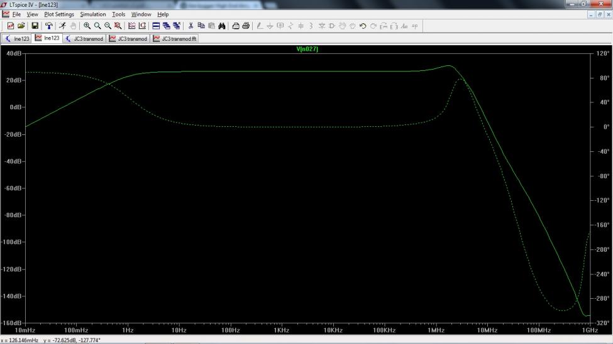Click the Find binoculars icon
This screenshot has height=344, width=613.
(x=222, y=26)
